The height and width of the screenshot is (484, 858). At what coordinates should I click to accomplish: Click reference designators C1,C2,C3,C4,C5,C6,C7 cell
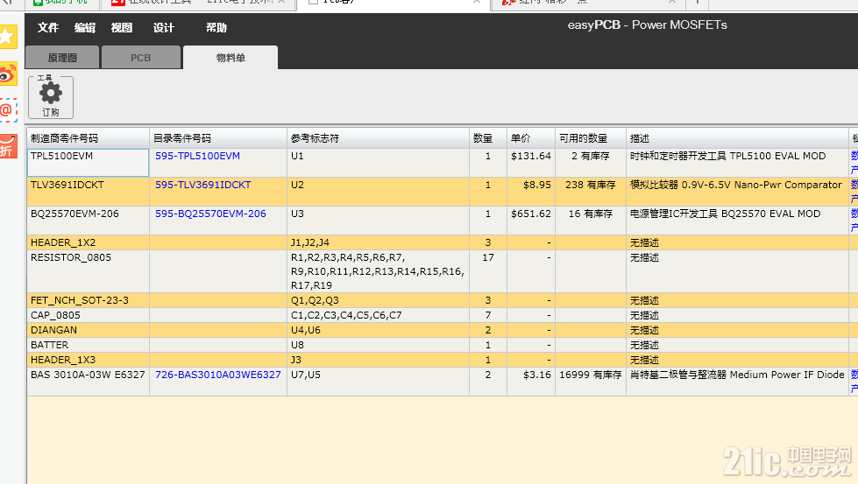click(378, 315)
